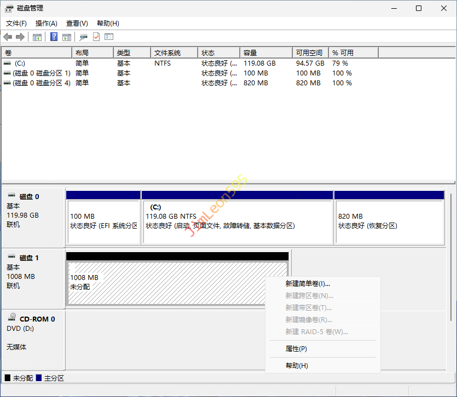Click the checklist settings toolbar icon
The image size is (457, 397).
pos(109,37)
